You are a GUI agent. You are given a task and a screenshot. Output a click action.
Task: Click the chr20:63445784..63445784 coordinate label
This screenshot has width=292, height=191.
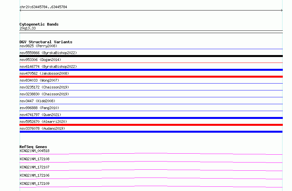coord(43,7)
